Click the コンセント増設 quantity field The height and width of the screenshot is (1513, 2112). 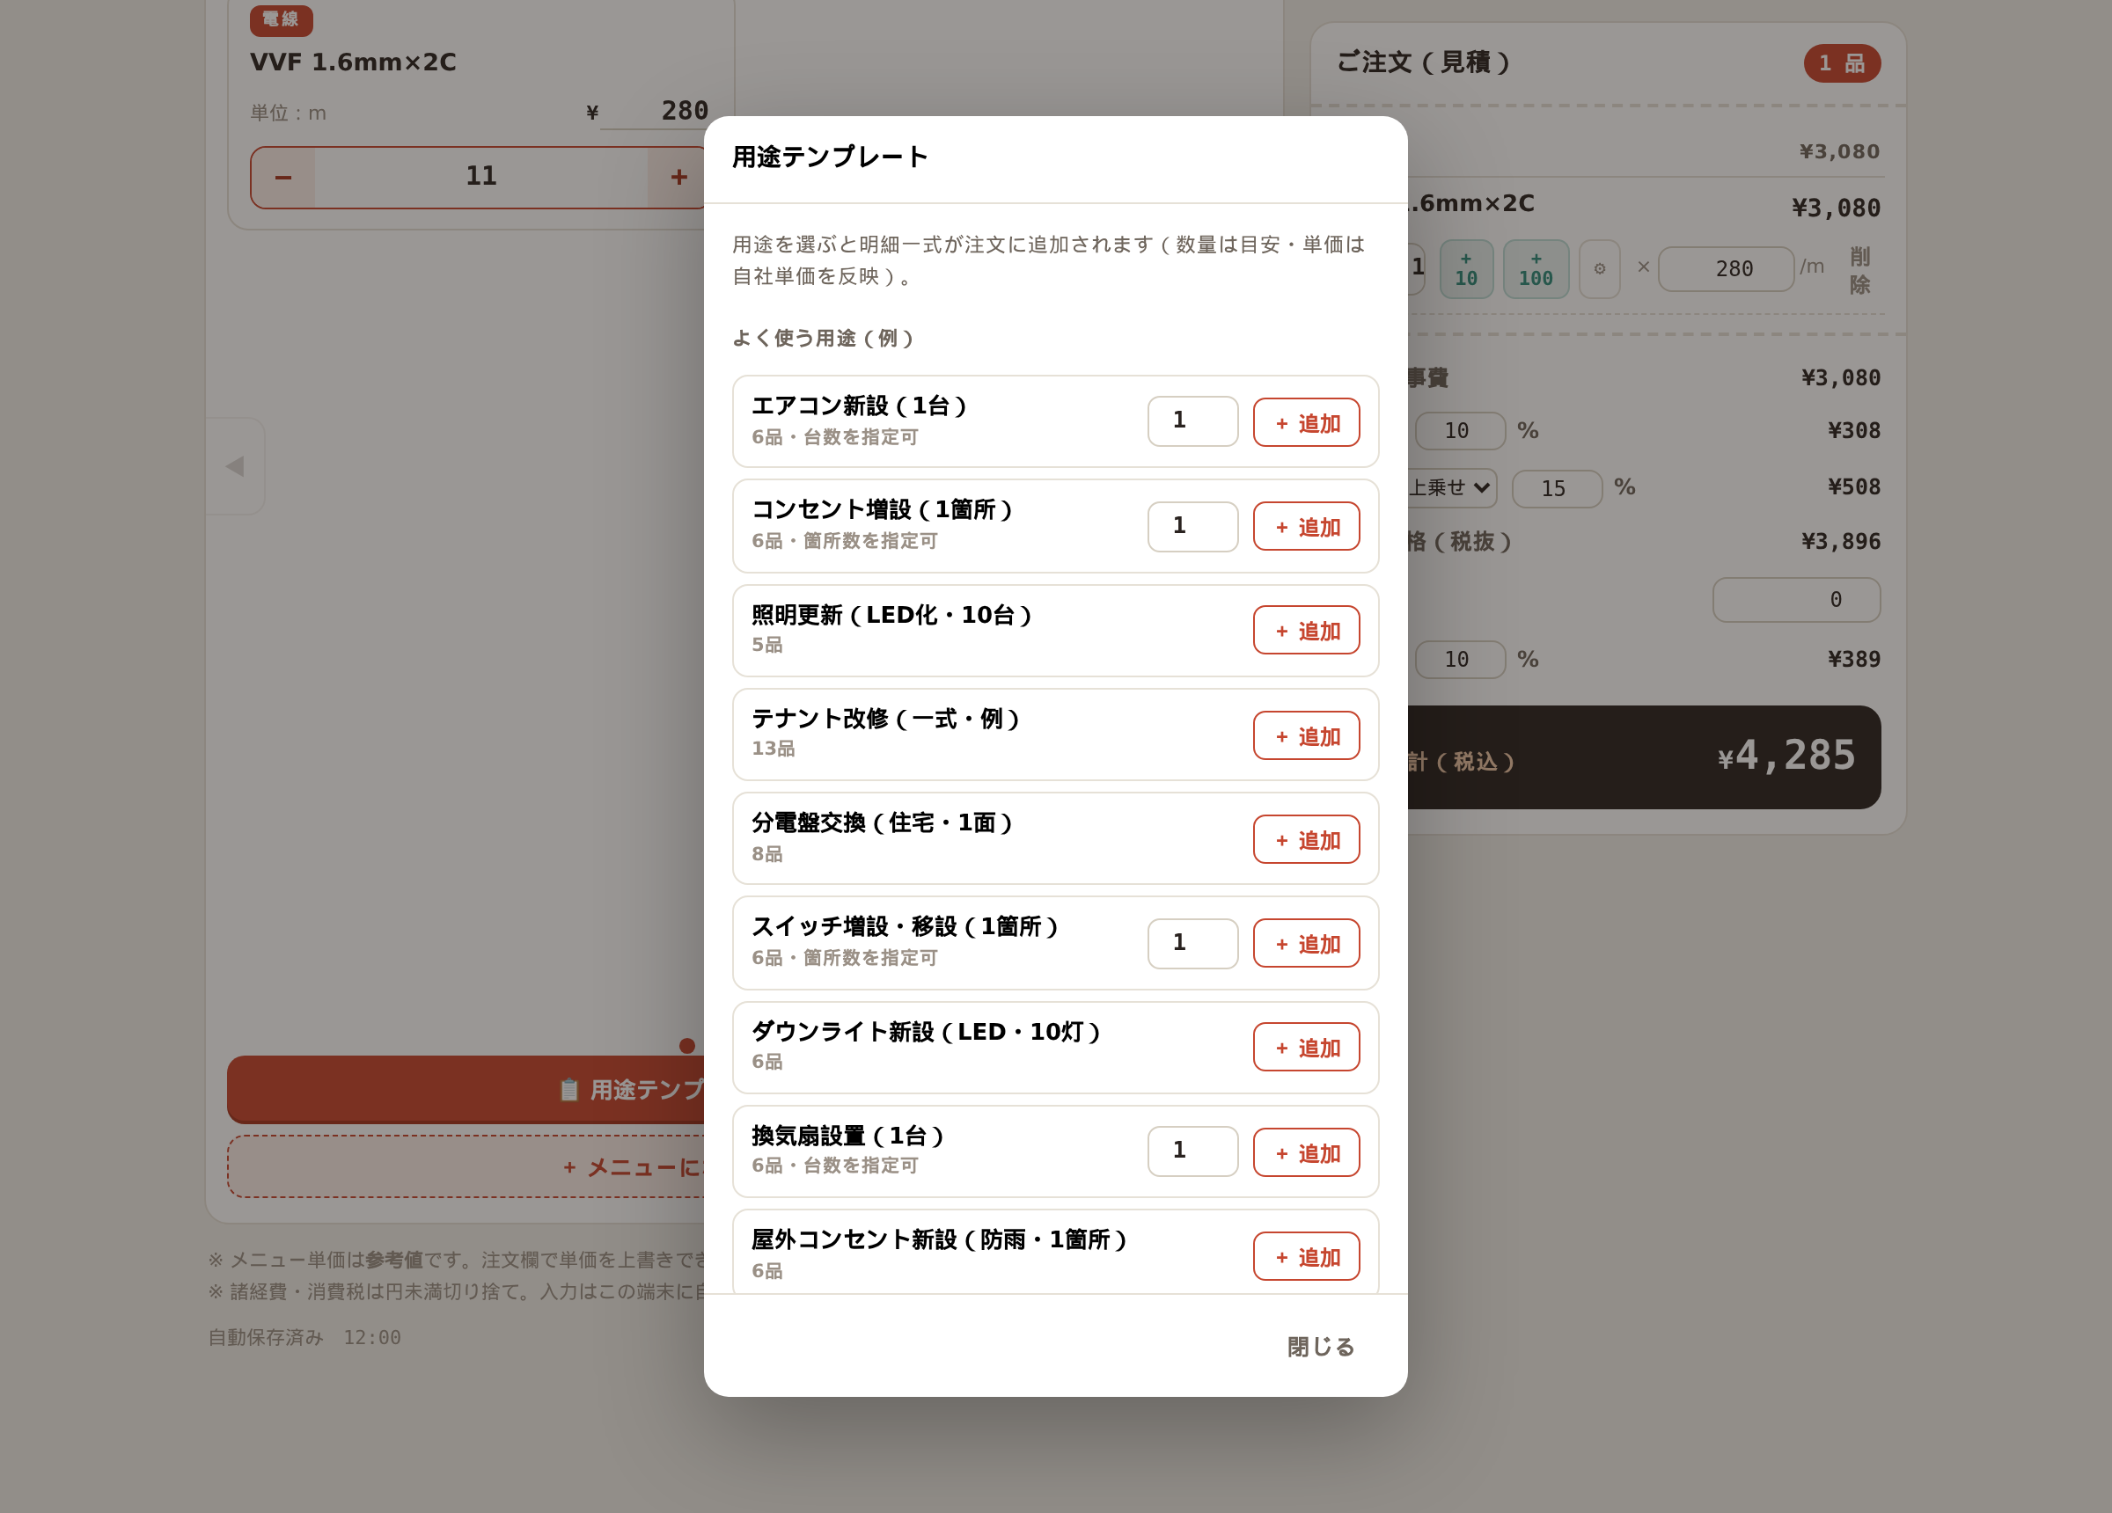(x=1192, y=526)
